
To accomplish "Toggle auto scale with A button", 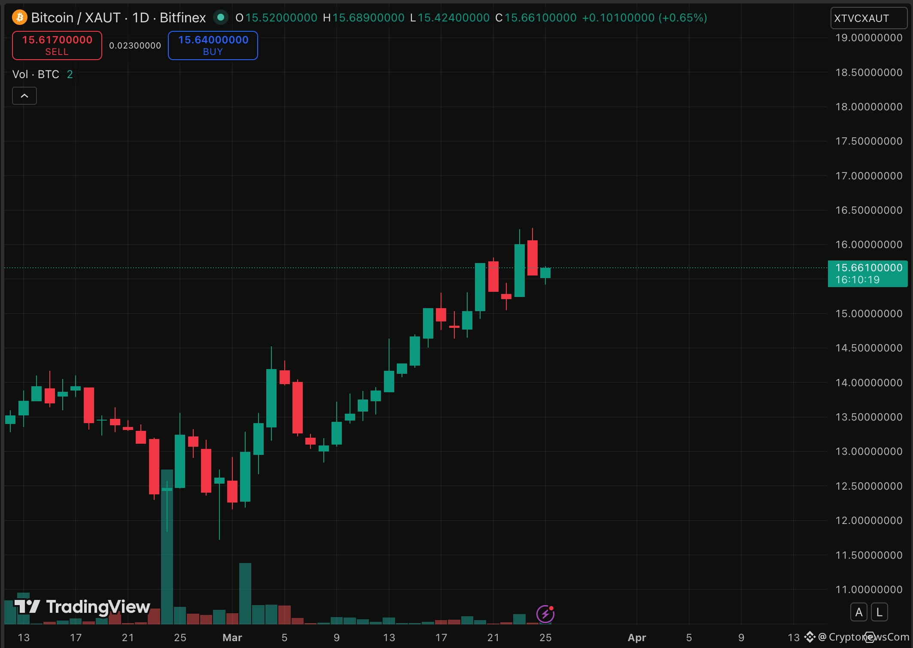I will [858, 612].
